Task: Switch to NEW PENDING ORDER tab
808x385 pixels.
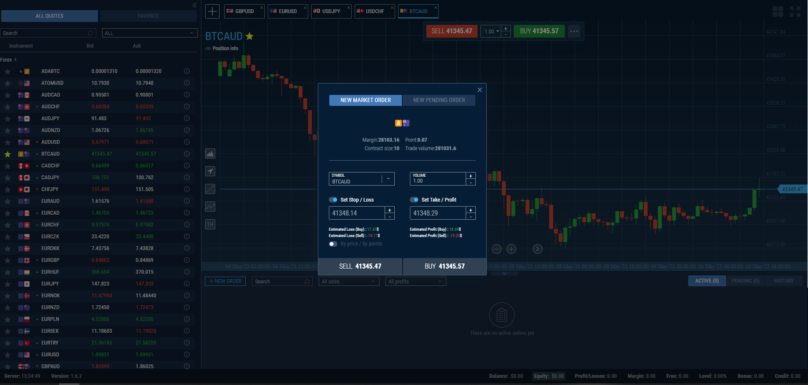Action: pyautogui.click(x=439, y=100)
